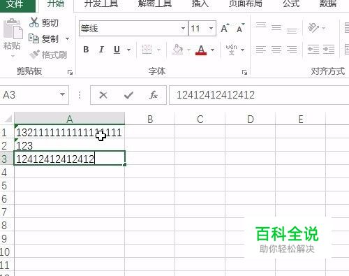
Task: Bottom align cell contents
Action: (x=292, y=31)
